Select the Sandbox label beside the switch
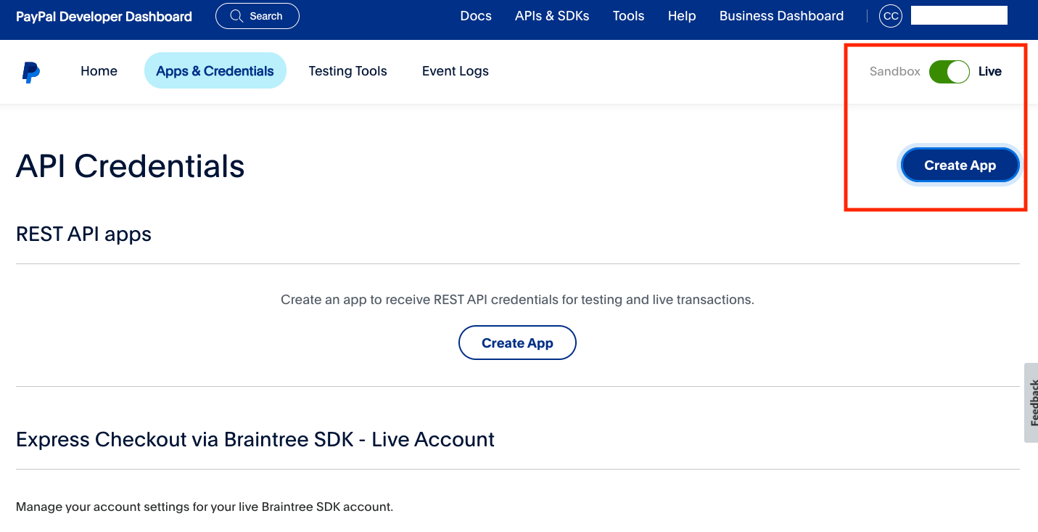Screen dimensions: 1038x532 click(x=894, y=72)
